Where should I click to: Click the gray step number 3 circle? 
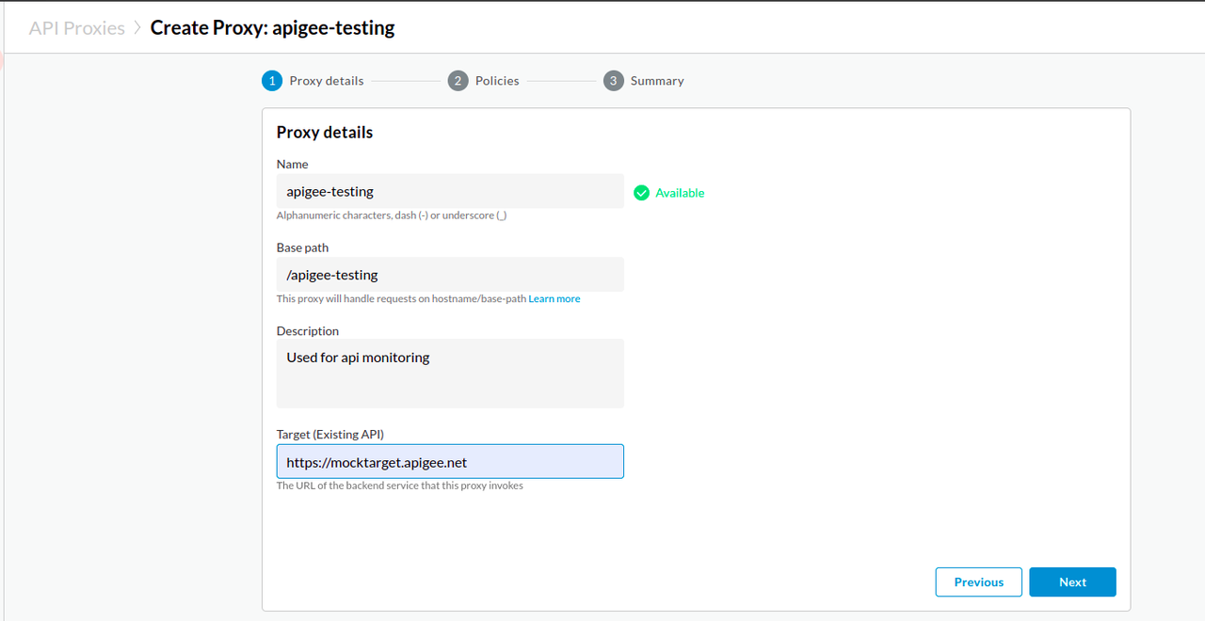(x=614, y=81)
